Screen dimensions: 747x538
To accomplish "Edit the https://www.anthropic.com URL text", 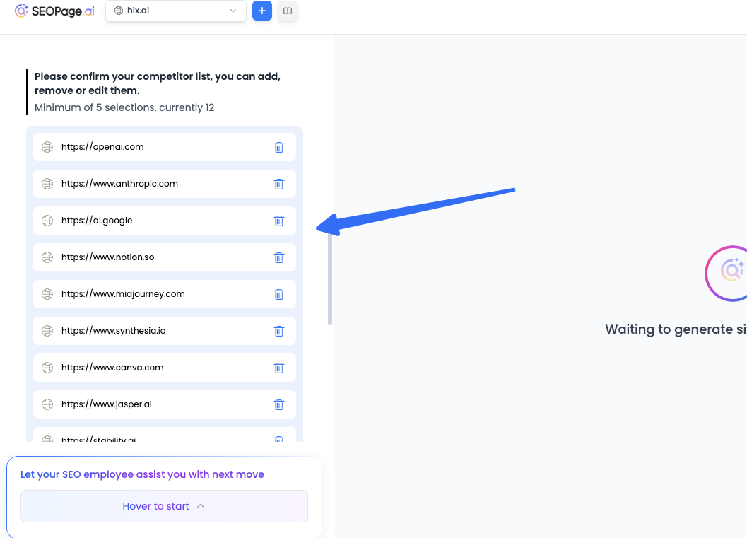I will click(119, 184).
